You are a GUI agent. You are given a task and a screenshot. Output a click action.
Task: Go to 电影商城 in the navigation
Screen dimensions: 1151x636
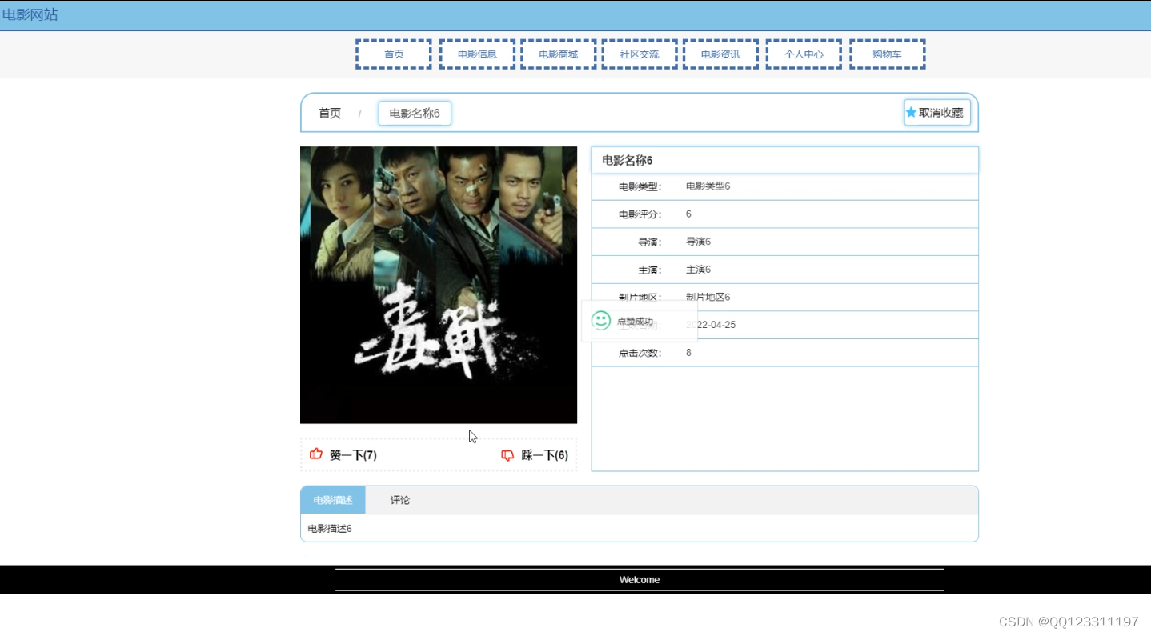click(x=558, y=54)
